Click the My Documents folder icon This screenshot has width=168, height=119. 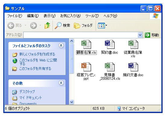point(15,98)
